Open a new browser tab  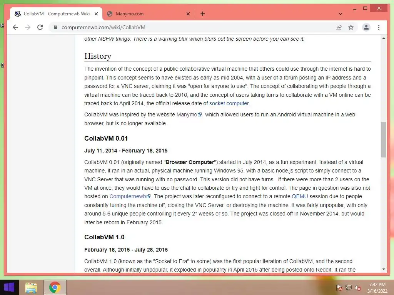(203, 14)
